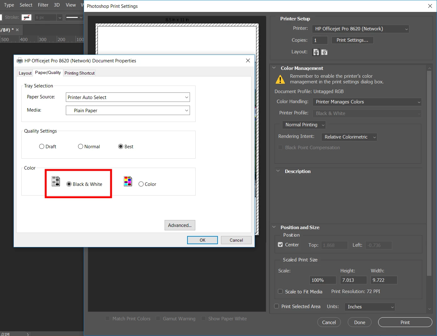Image resolution: width=437 pixels, height=336 pixels.
Task: Open the Select menu in Photoshop
Action: coord(26,5)
